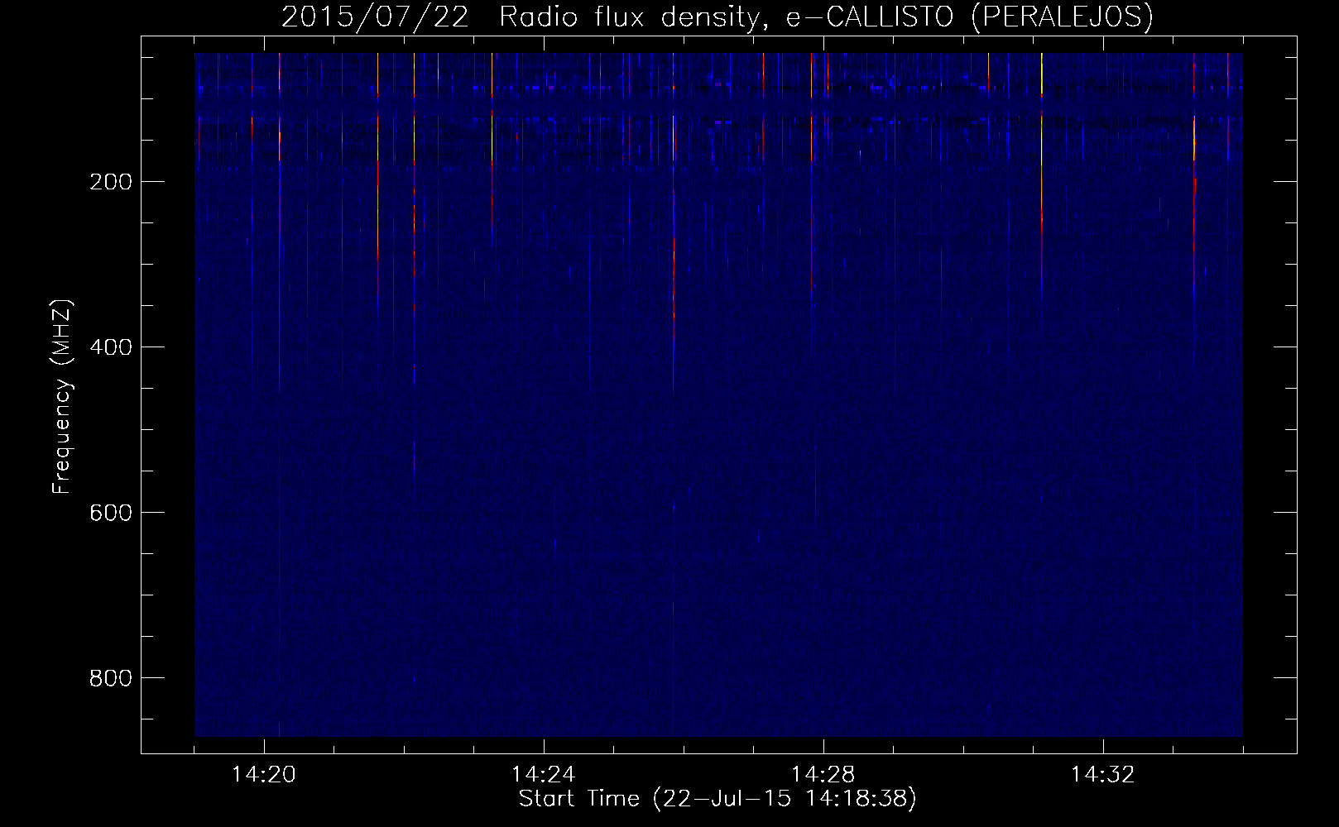Select the 14:32 time tick label
The height and width of the screenshot is (827, 1339).
(x=1103, y=775)
